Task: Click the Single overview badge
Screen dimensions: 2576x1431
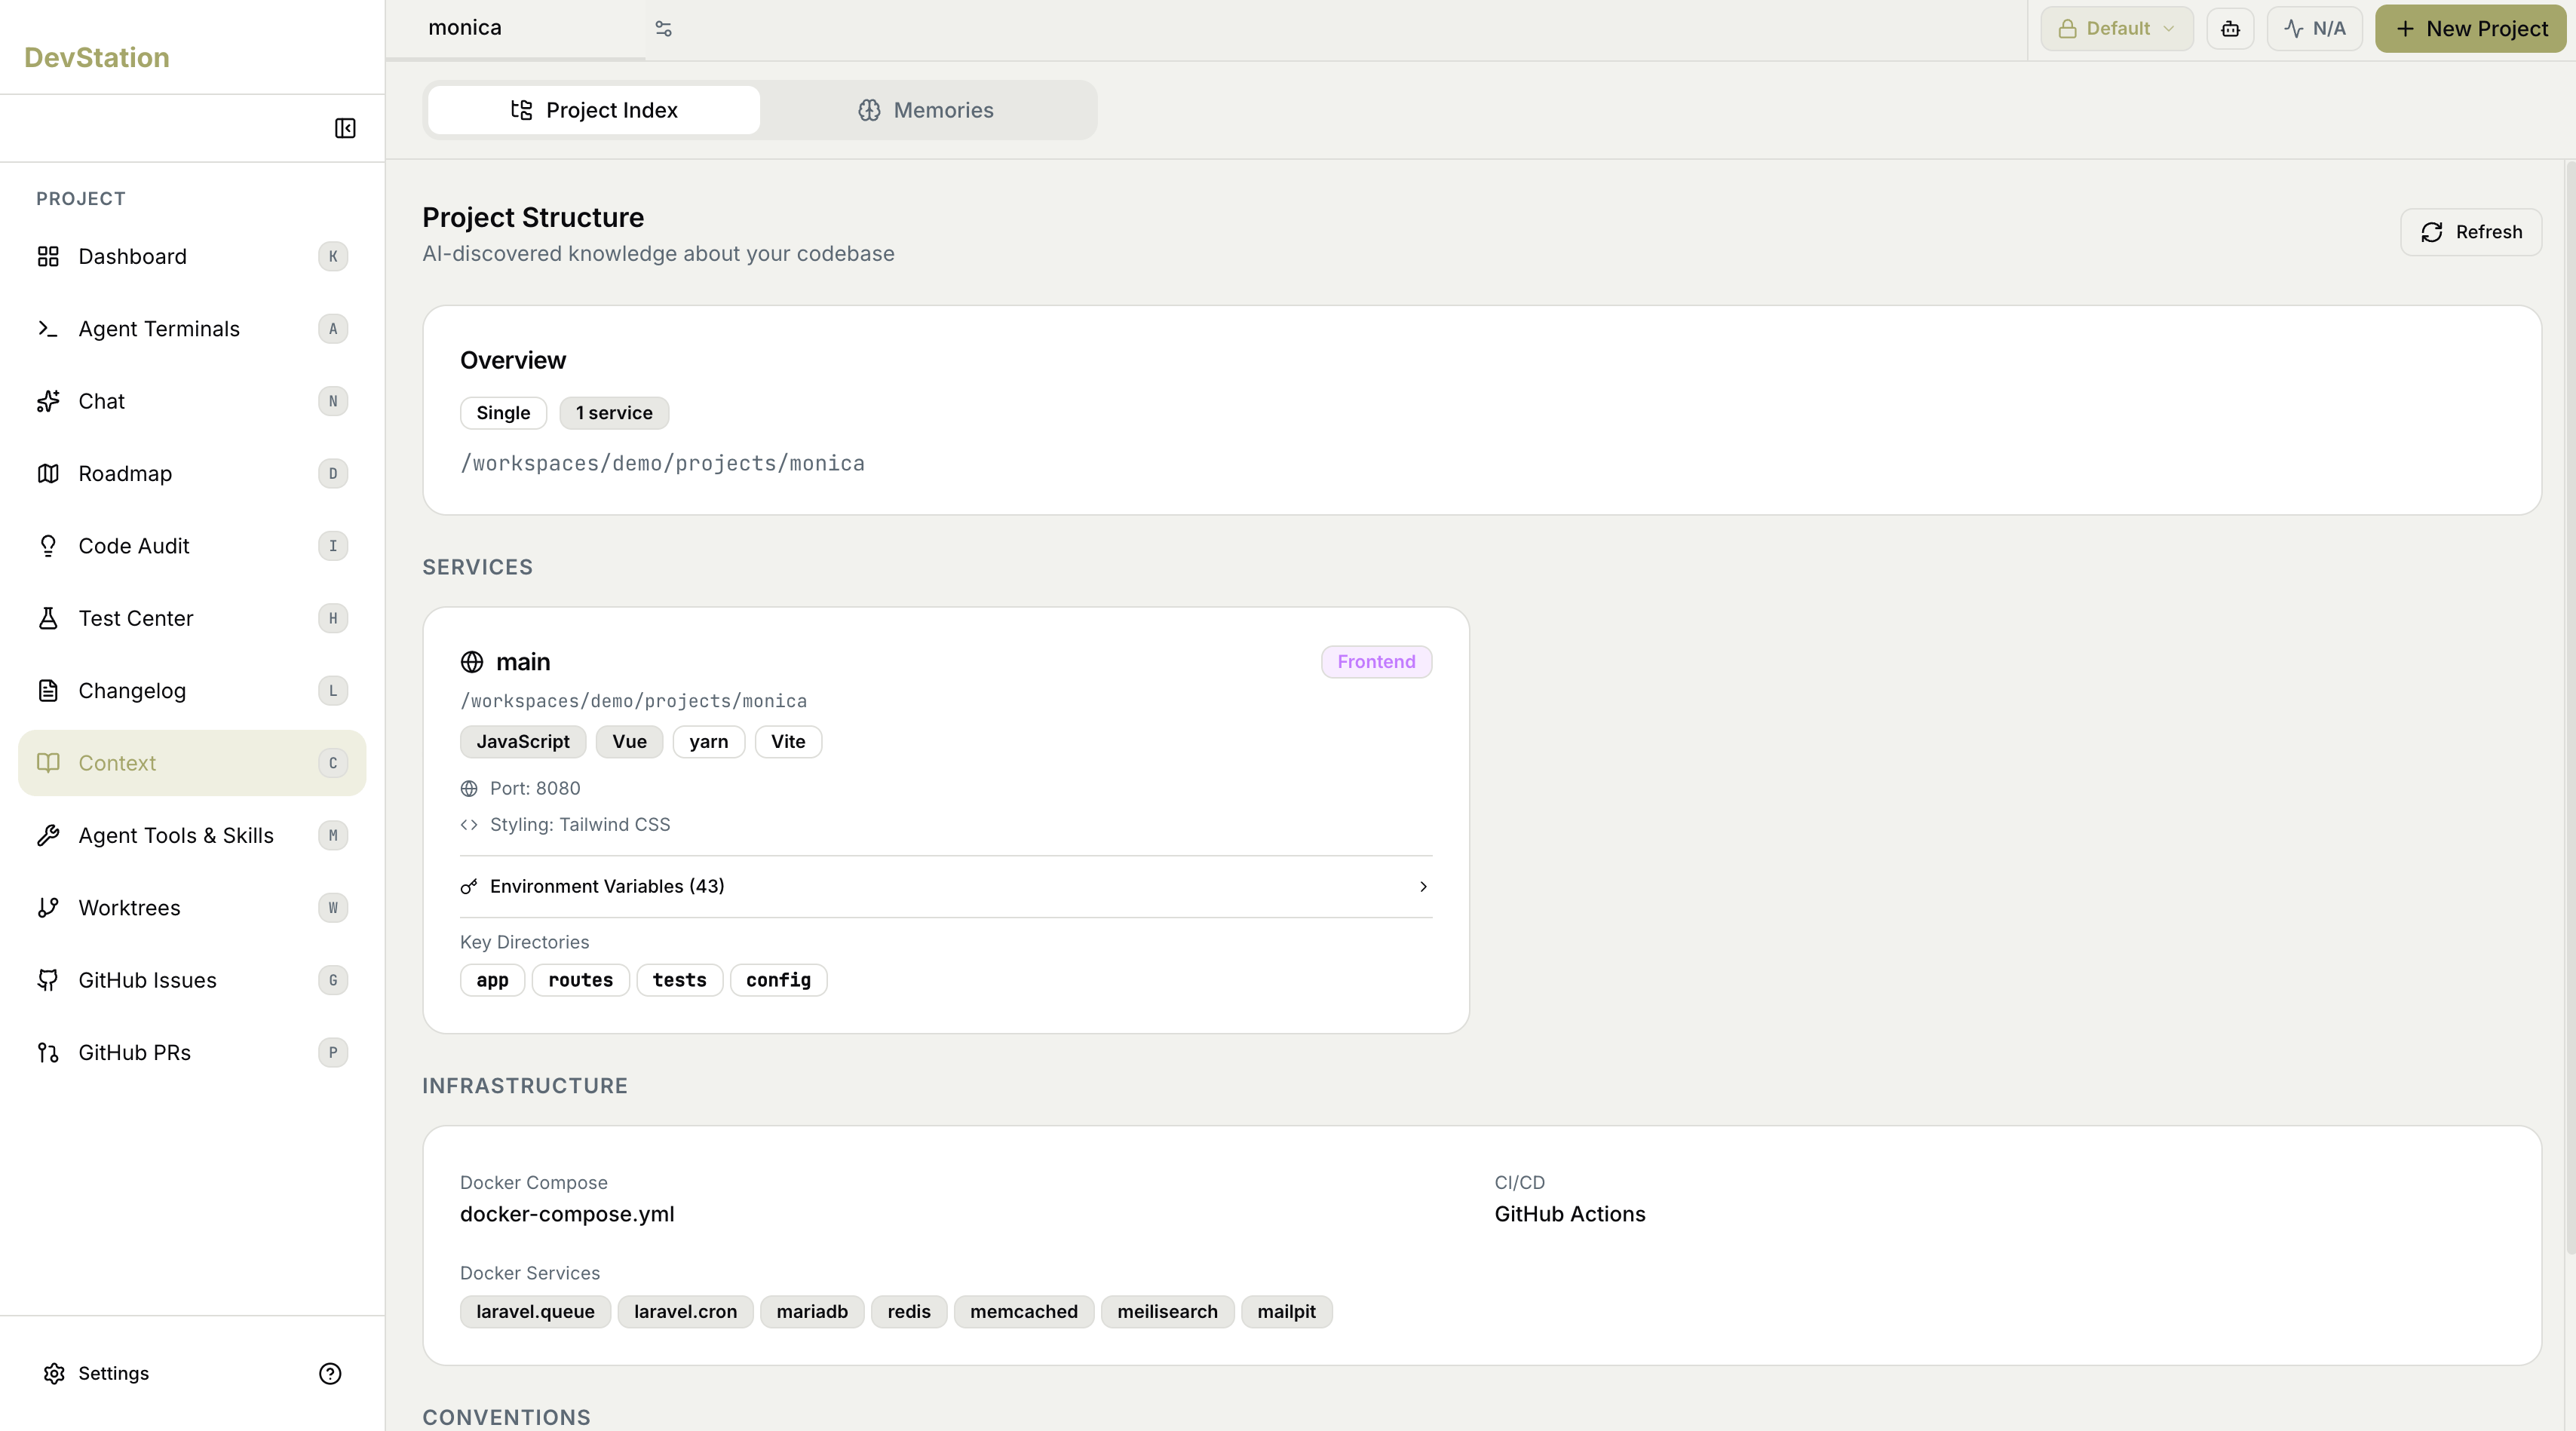Action: click(x=503, y=413)
